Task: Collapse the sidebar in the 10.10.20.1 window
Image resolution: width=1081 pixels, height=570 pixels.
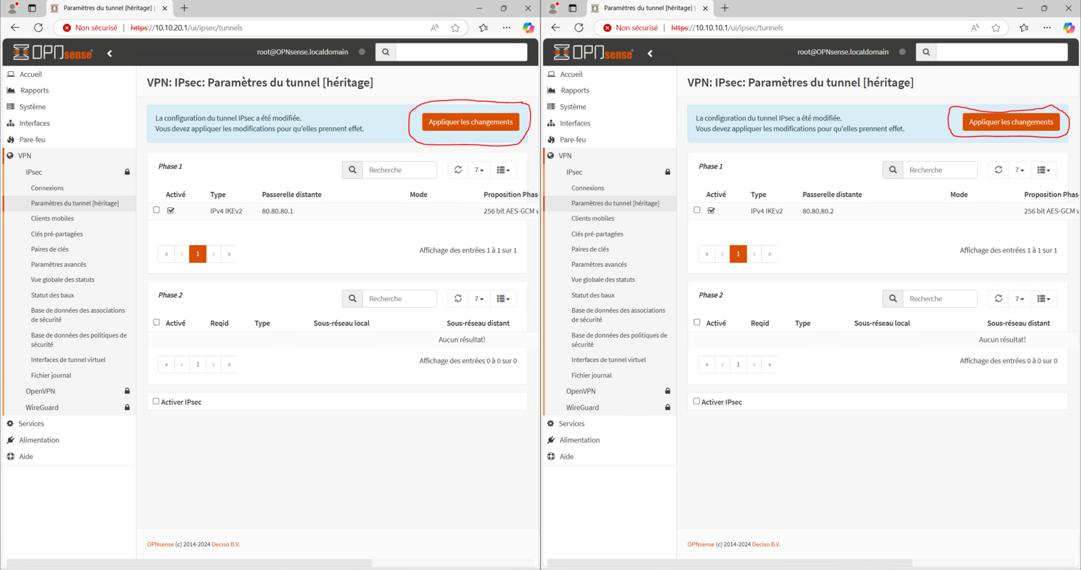Action: (109, 53)
